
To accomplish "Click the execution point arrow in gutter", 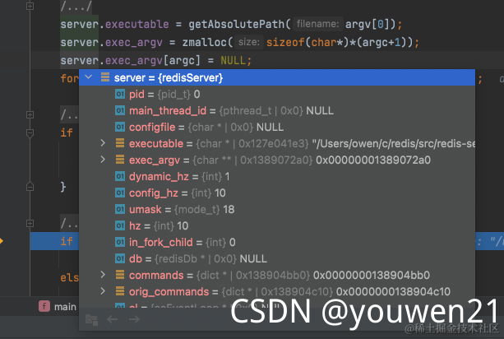I will [2, 240].
